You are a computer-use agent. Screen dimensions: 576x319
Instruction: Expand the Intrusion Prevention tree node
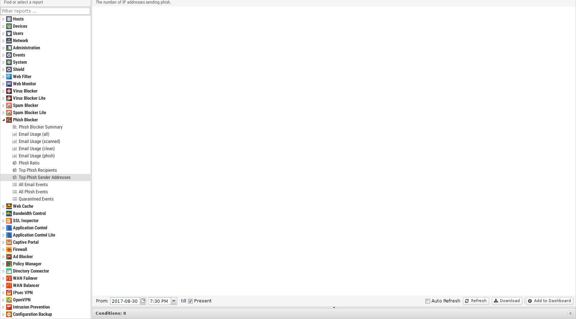point(4,307)
